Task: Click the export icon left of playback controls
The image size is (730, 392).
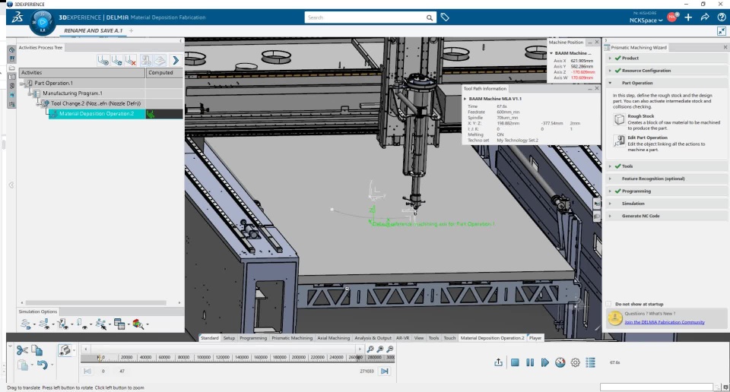Action: [499, 362]
